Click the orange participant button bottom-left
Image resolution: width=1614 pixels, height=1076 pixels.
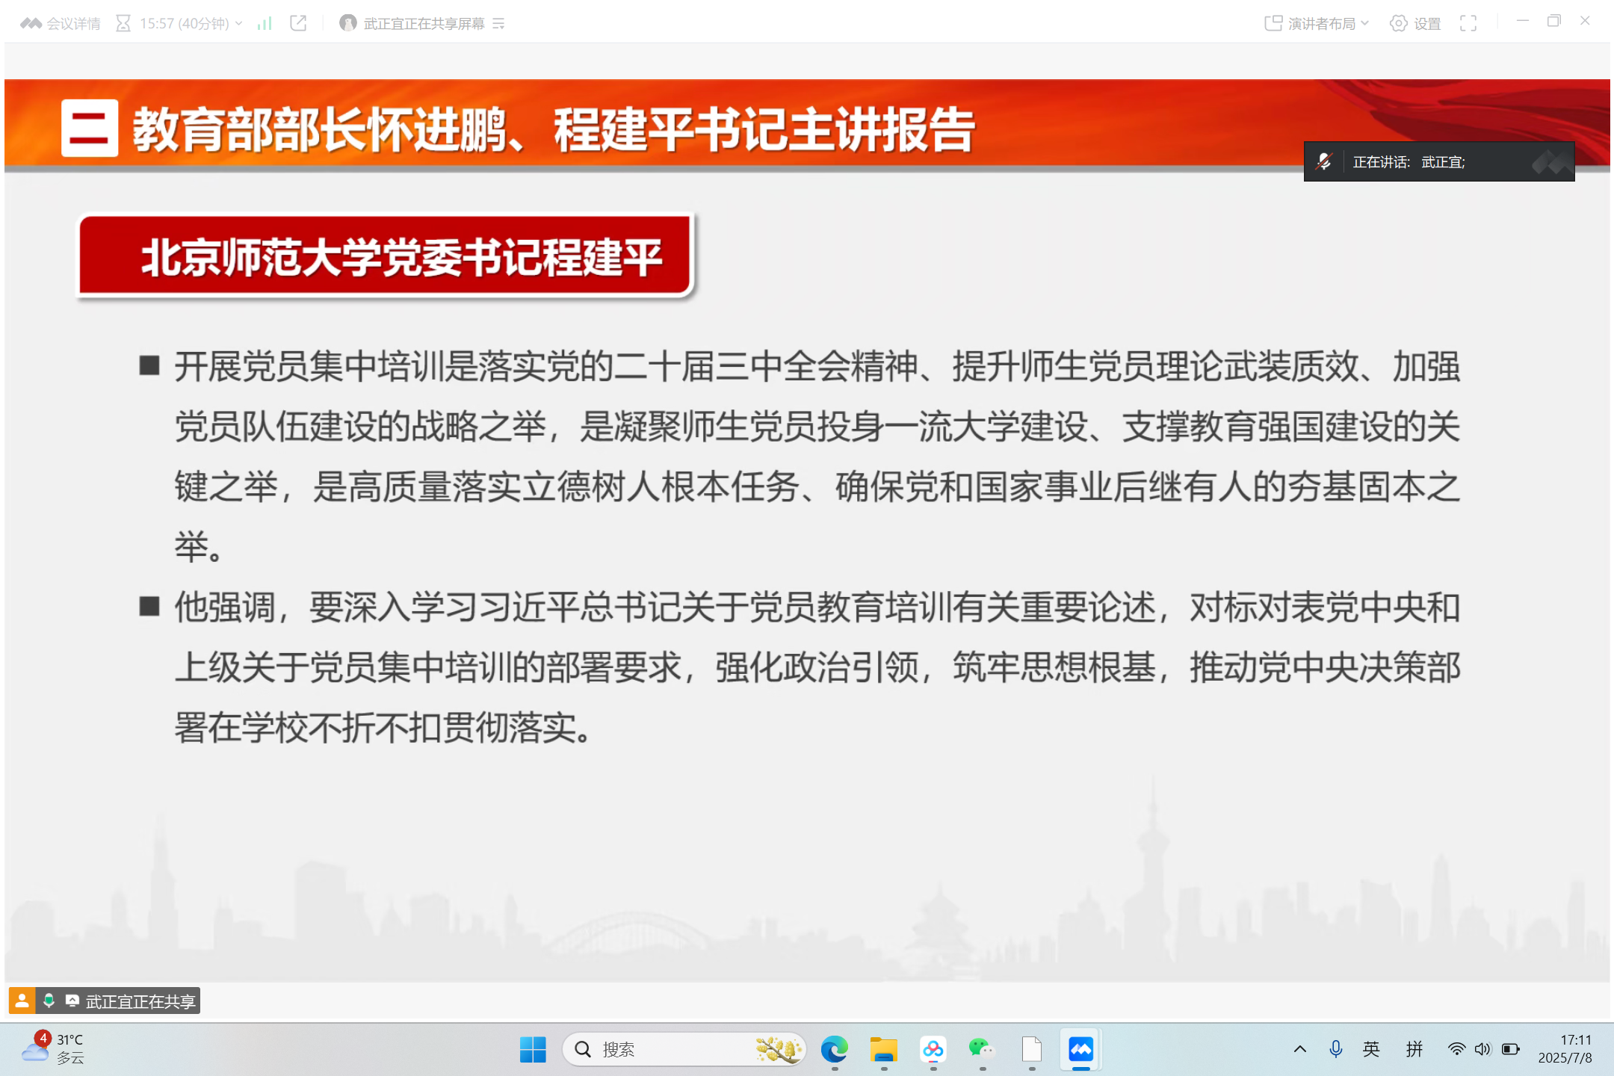(x=22, y=1001)
